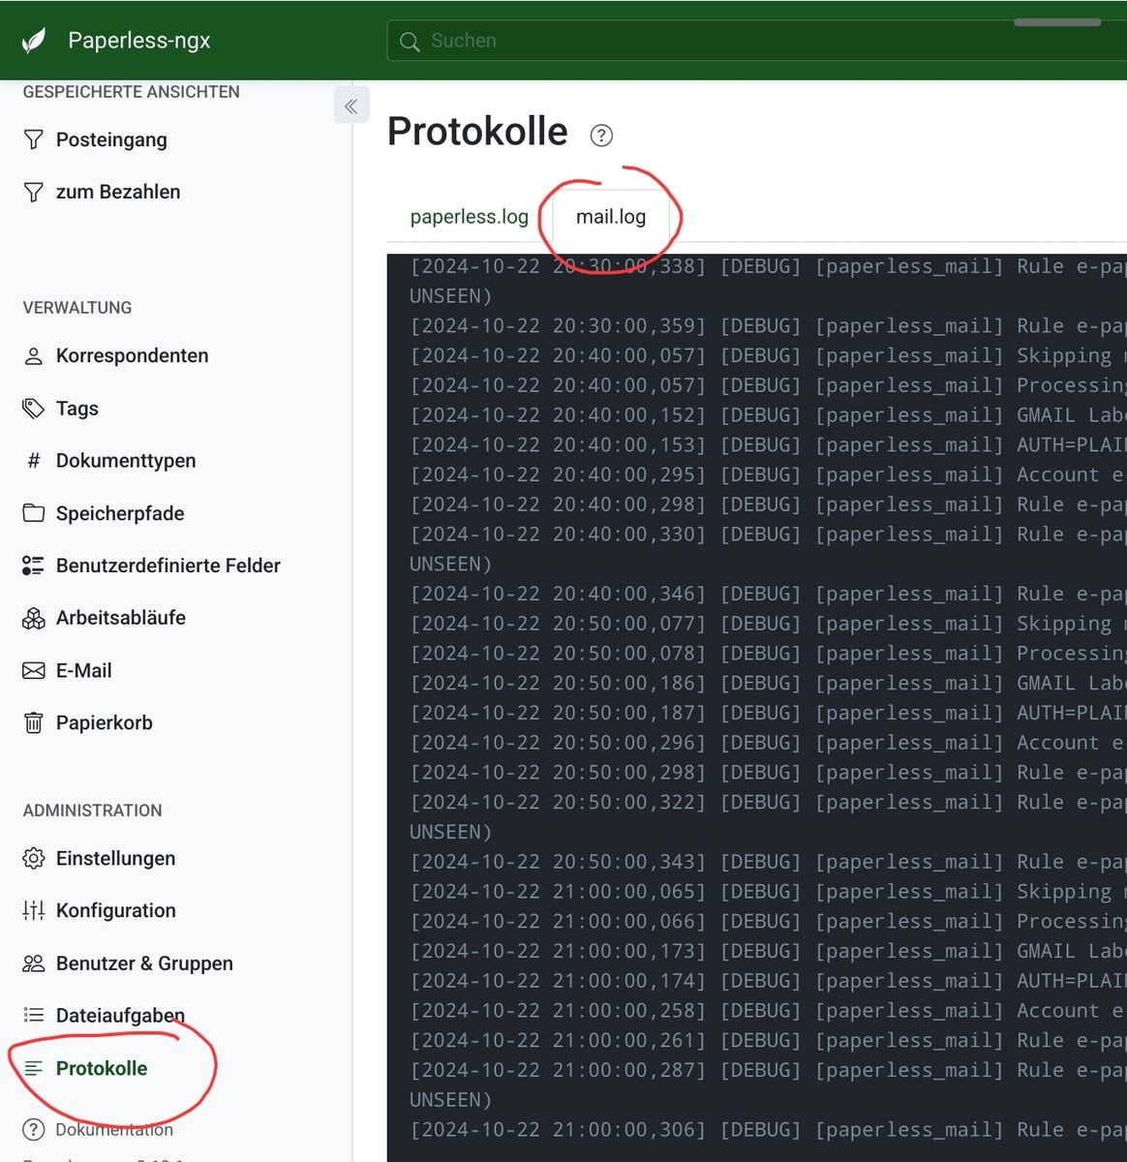The width and height of the screenshot is (1127, 1162).
Task: Click log line timestamped 20:40:00,152
Action: [x=768, y=415]
